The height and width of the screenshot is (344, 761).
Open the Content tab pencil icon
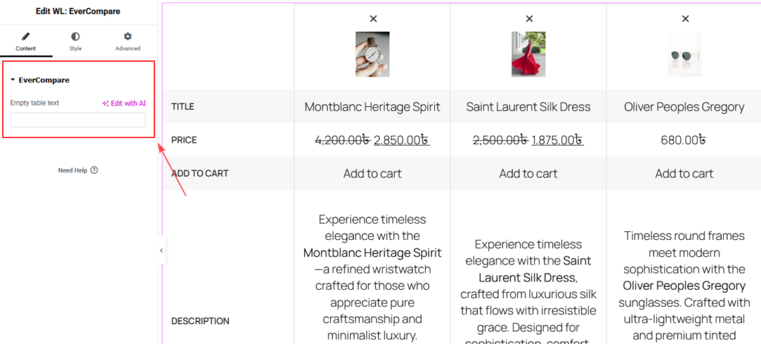click(x=26, y=36)
